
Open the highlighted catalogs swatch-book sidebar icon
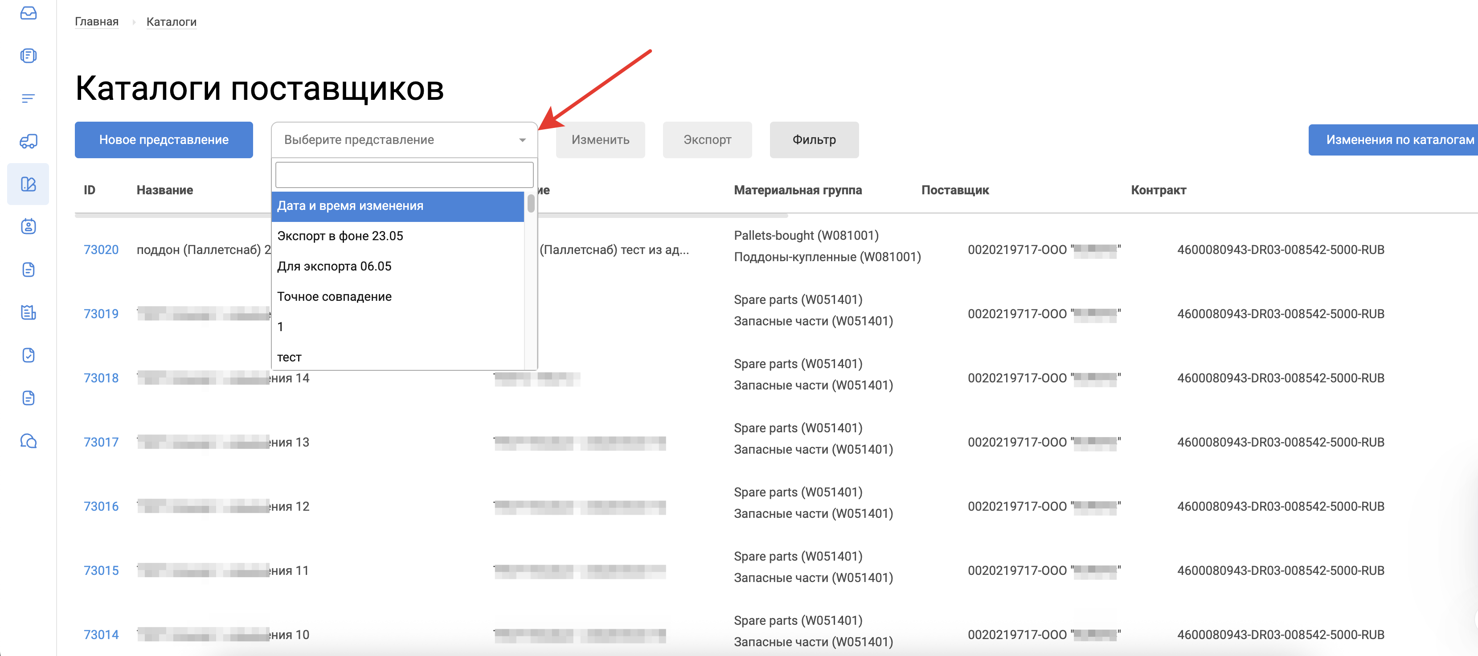pyautogui.click(x=28, y=184)
